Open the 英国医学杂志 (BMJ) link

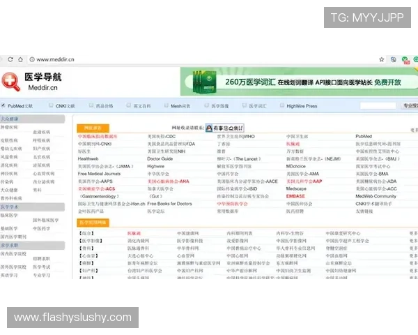click(378, 159)
